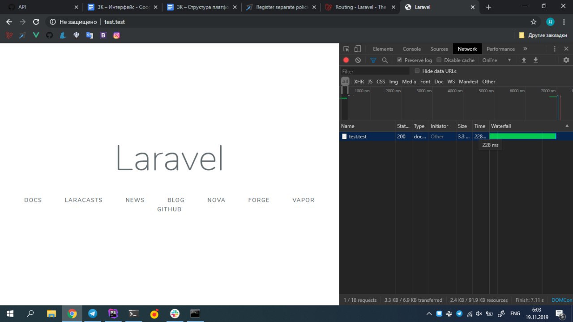Select the Img filter type
The height and width of the screenshot is (322, 573).
tap(393, 82)
